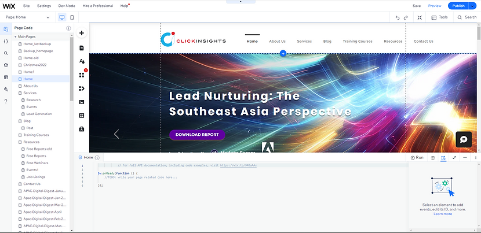481x233 pixels.
Task: Click the Publish button
Action: pyautogui.click(x=458, y=6)
